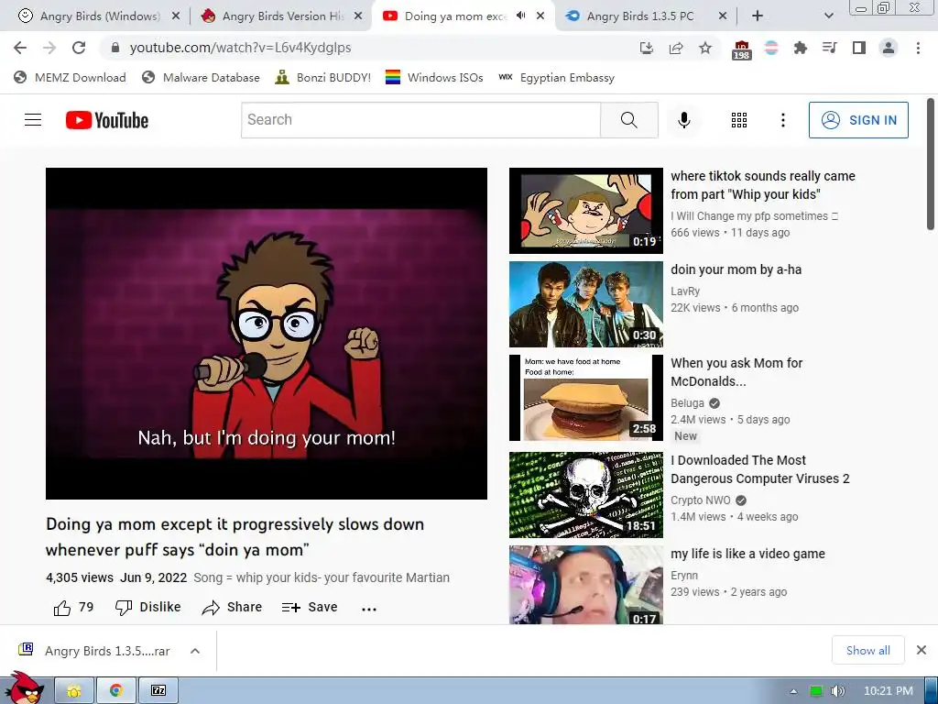Open YouTube settings three-dot menu
Viewport: 938px width, 704px height.
pos(782,120)
